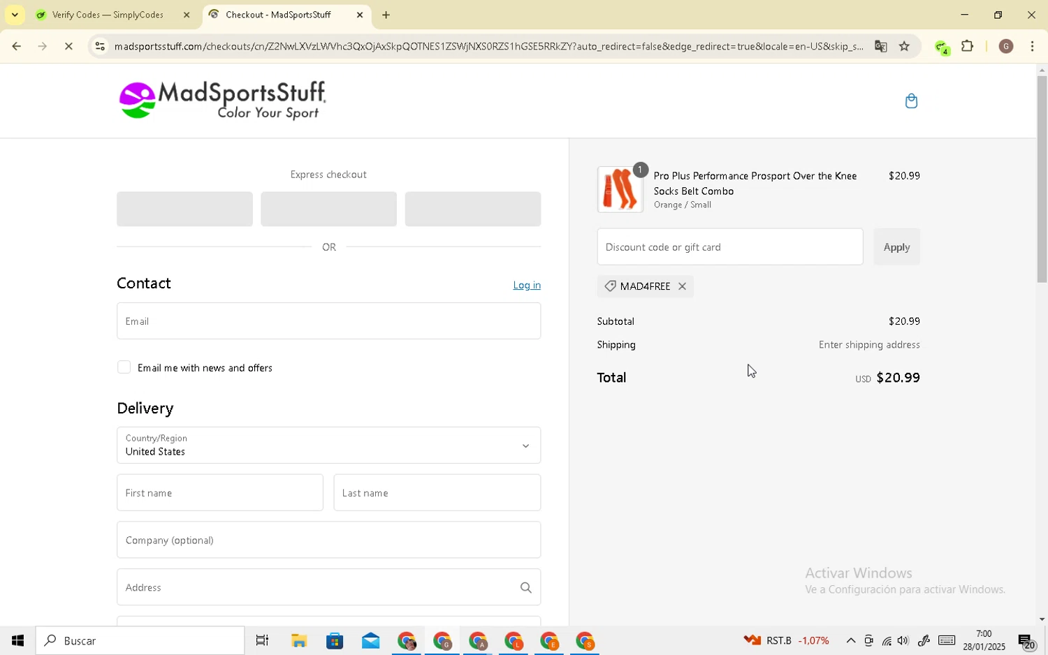Click the 'Enter shipping address' text

(869, 344)
